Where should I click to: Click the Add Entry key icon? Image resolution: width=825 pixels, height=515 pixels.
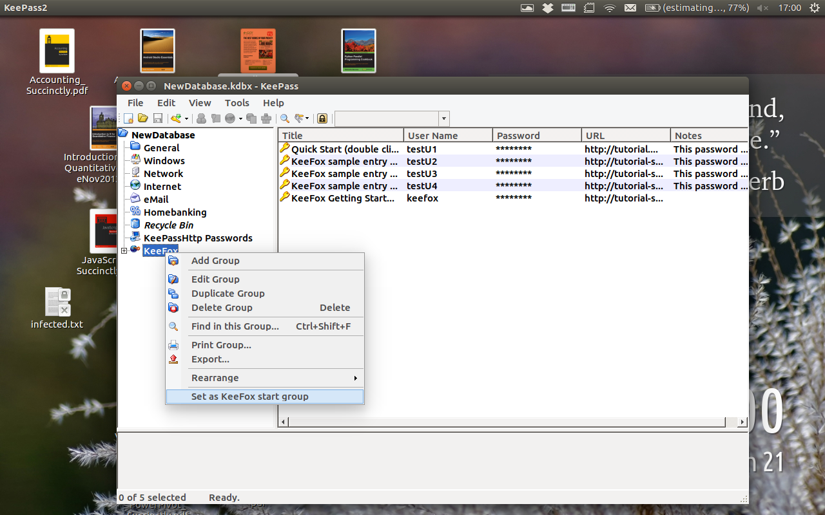[x=176, y=118]
